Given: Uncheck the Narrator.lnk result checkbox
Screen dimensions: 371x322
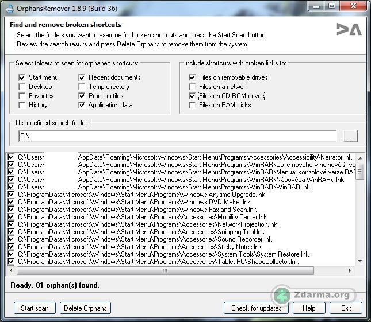Looking at the screenshot, I should (11, 157).
